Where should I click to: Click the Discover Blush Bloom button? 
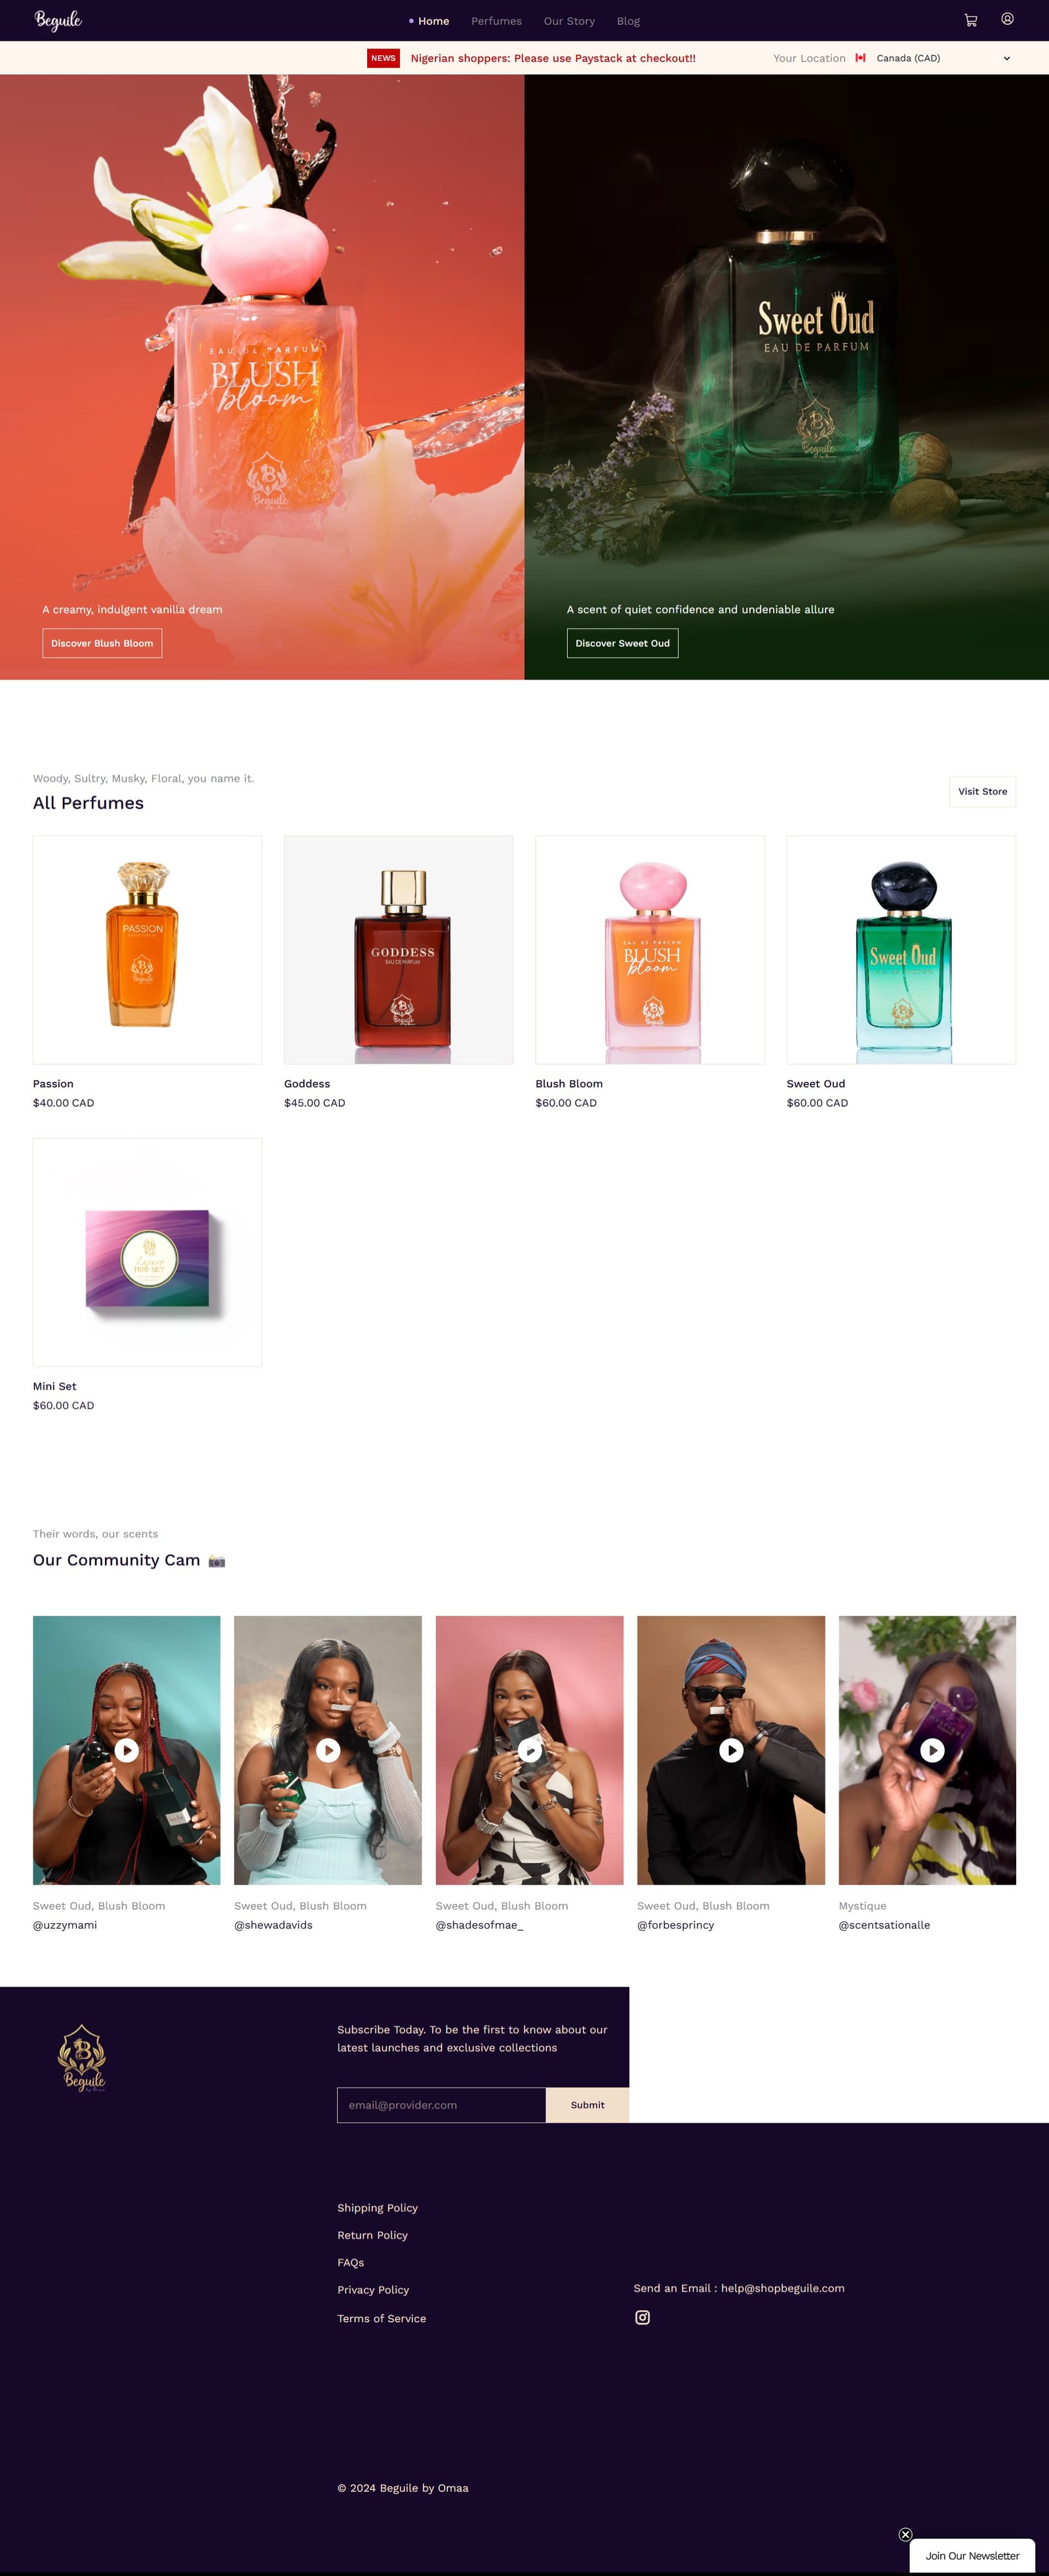click(x=102, y=643)
